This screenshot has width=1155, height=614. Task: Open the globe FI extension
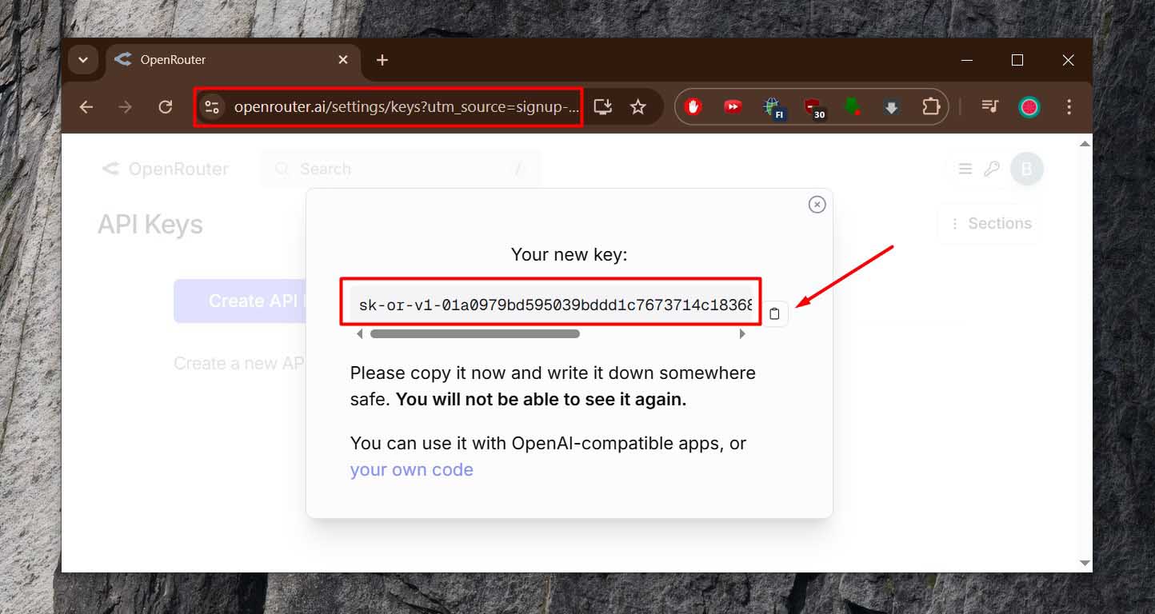point(772,107)
